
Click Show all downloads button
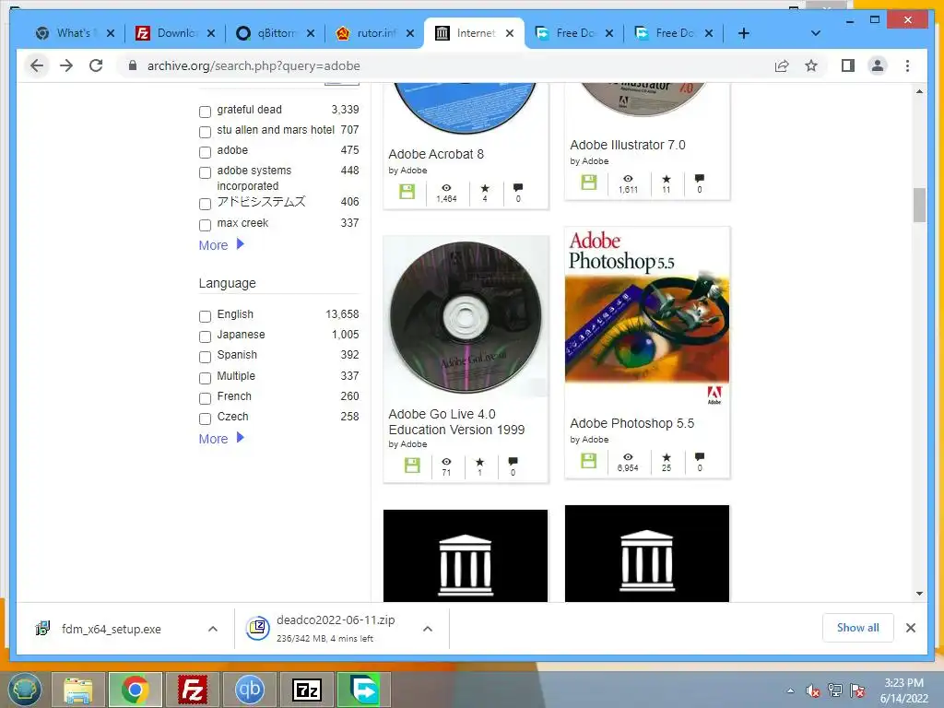858,628
